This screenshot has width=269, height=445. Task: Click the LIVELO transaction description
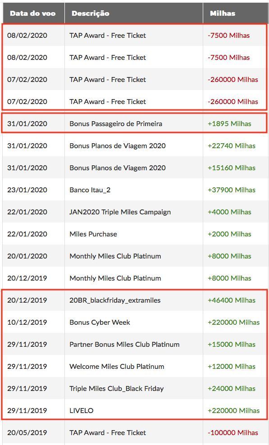[81, 411]
